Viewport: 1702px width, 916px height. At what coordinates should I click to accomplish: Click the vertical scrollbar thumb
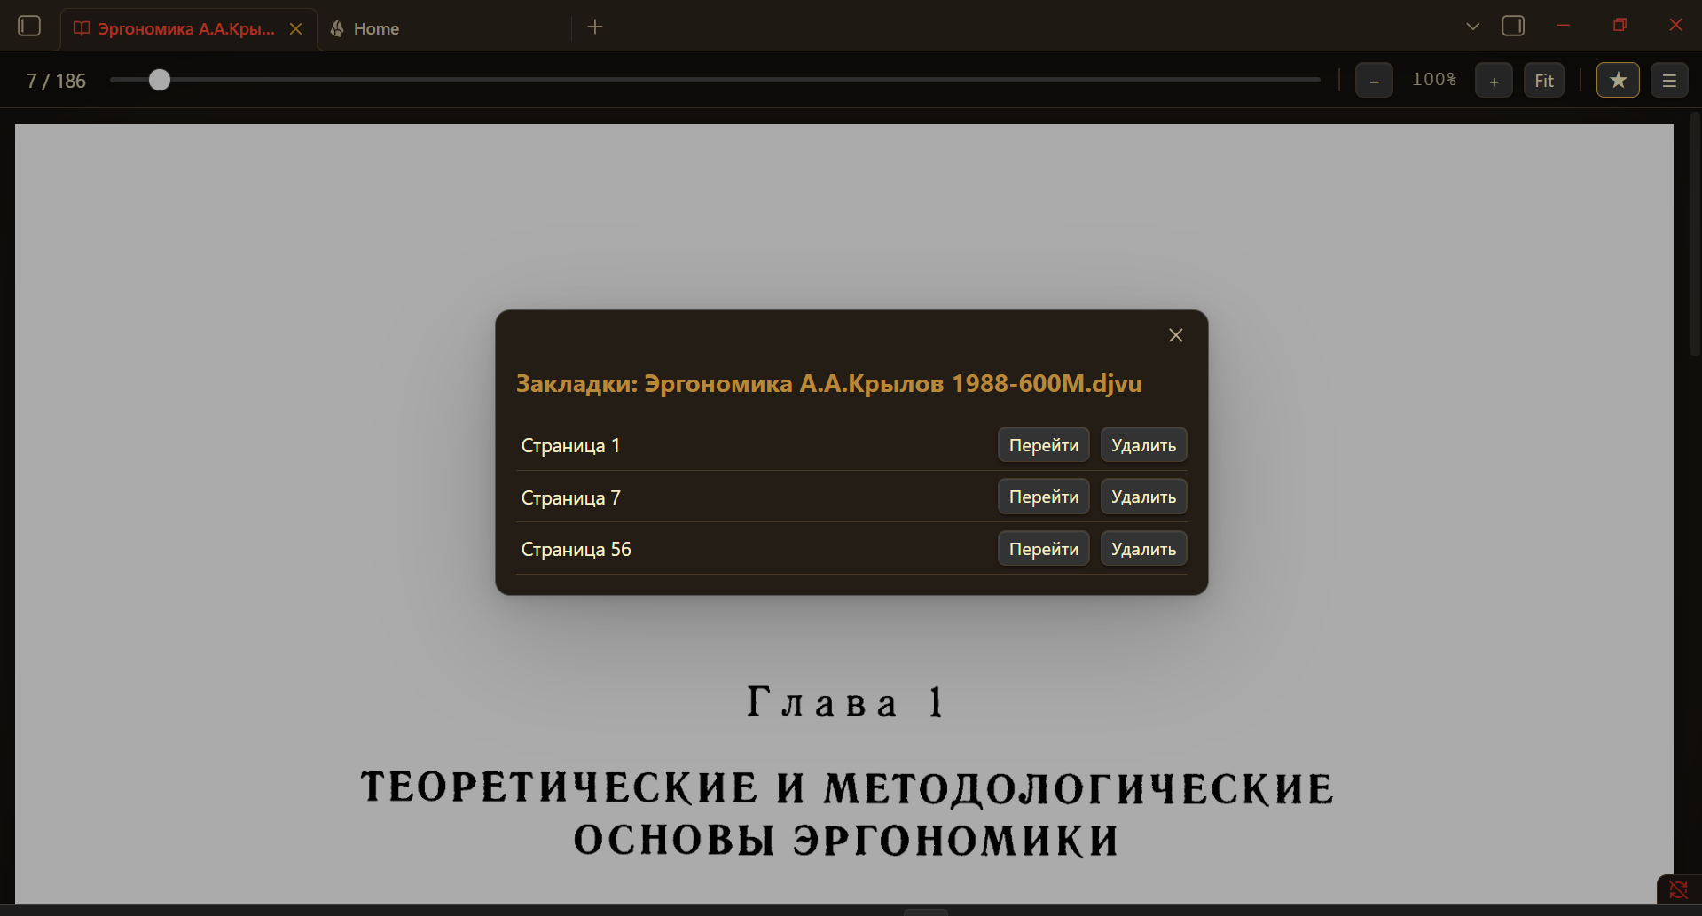click(1695, 235)
